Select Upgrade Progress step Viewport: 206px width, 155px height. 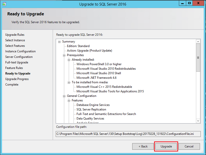17,79
